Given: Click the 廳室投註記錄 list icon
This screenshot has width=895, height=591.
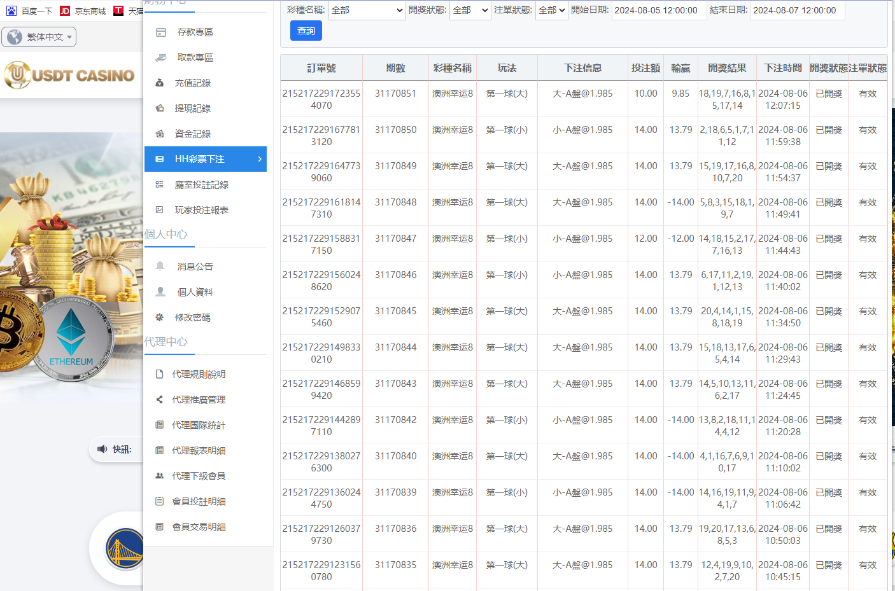Looking at the screenshot, I should (161, 184).
